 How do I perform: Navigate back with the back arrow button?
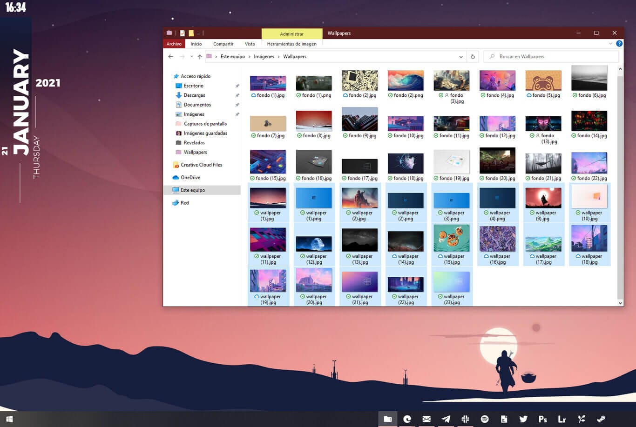pos(171,56)
